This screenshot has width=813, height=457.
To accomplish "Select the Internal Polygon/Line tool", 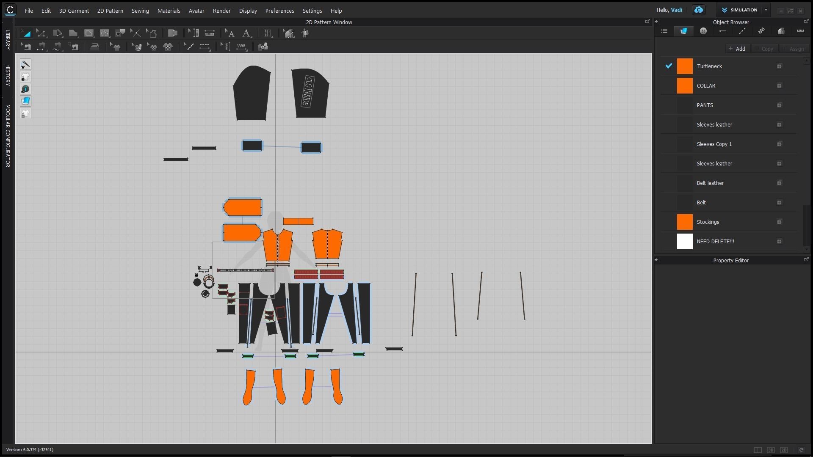I will [88, 33].
